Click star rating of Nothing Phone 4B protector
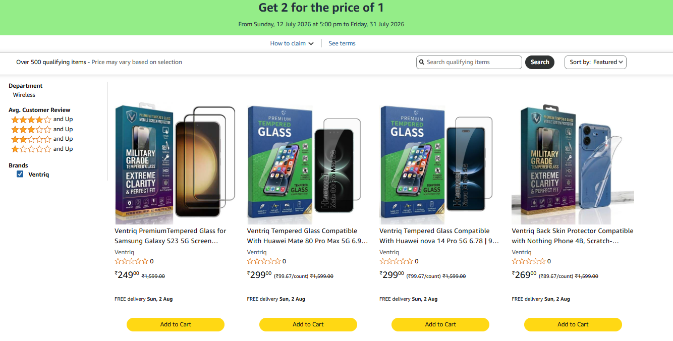This screenshot has width=673, height=341. click(x=529, y=261)
